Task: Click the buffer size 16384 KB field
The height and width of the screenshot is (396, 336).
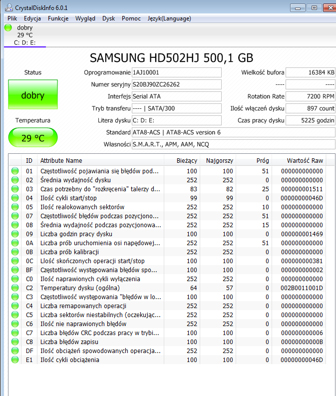Action: (311, 72)
